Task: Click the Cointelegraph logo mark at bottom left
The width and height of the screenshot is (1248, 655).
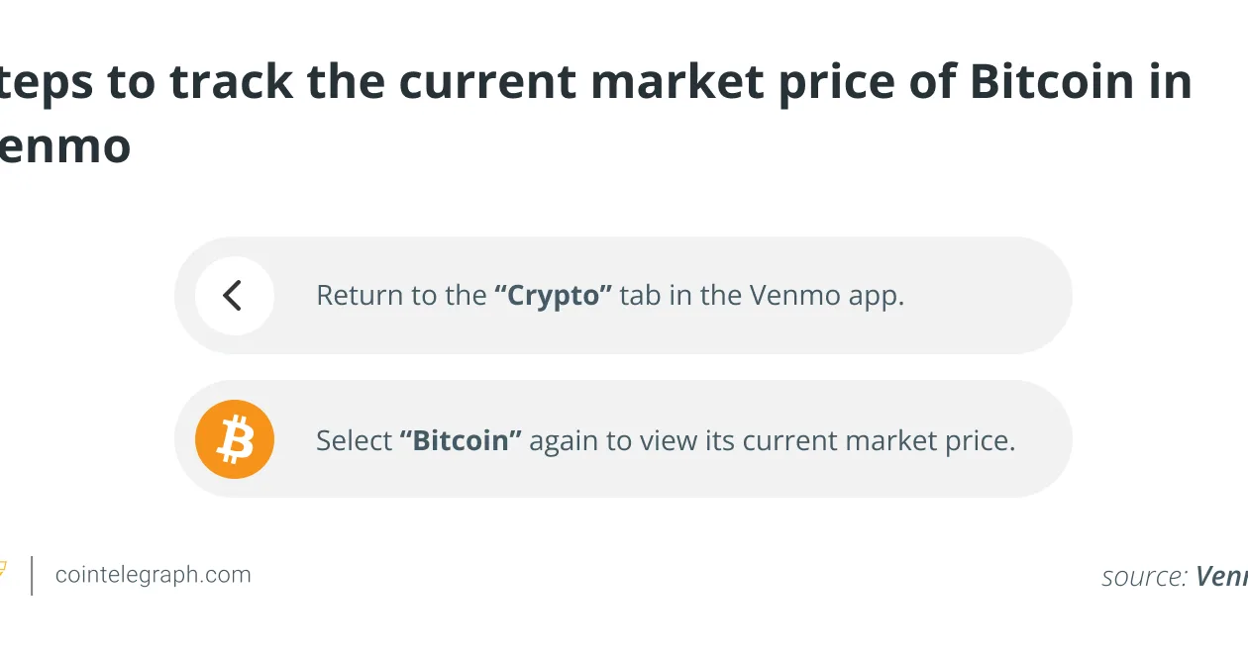Action: click(x=3, y=570)
